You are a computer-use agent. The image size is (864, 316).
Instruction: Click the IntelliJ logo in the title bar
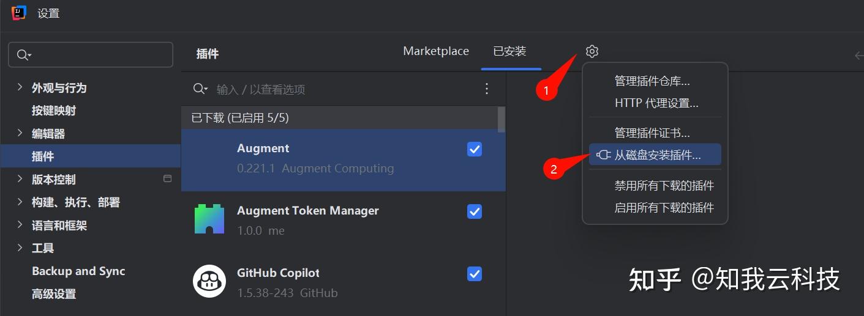[x=19, y=13]
